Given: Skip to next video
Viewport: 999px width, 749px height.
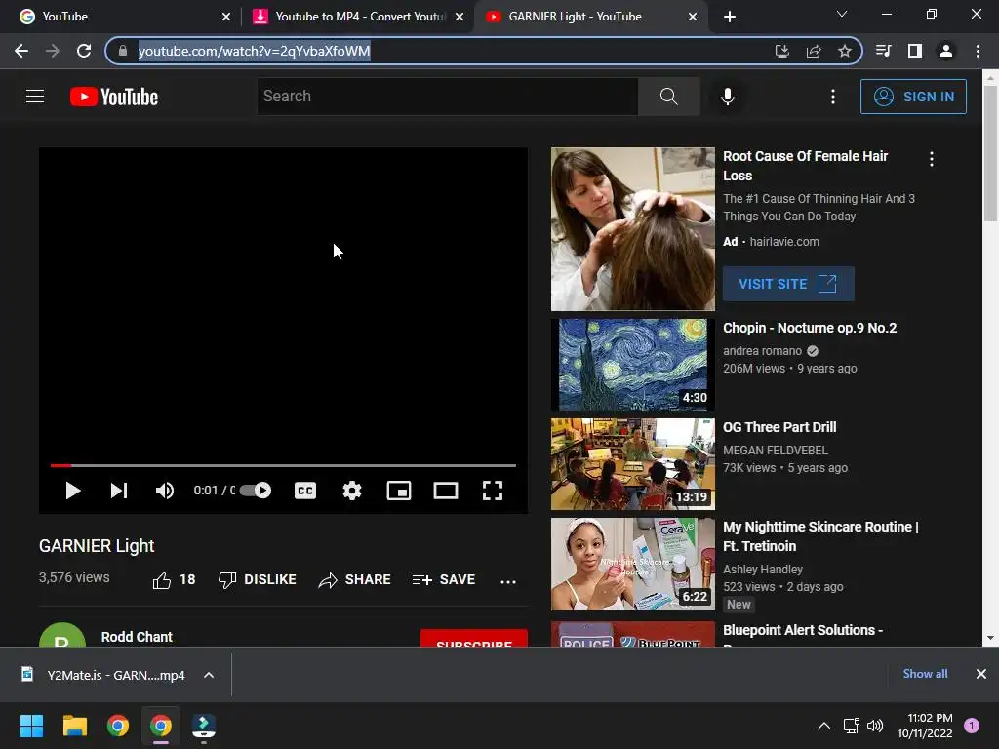Looking at the screenshot, I should 119,491.
